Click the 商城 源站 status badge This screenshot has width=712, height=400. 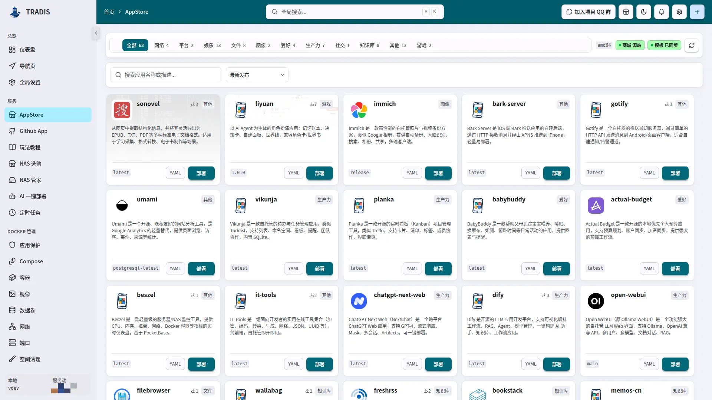click(630, 45)
